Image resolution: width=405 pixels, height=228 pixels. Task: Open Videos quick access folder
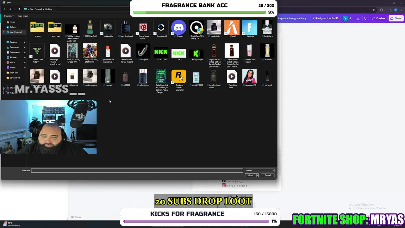(13, 67)
